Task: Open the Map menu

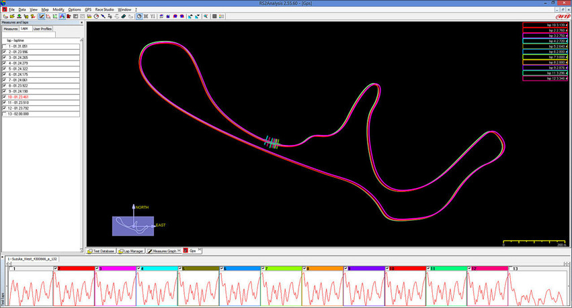Action: coord(45,9)
